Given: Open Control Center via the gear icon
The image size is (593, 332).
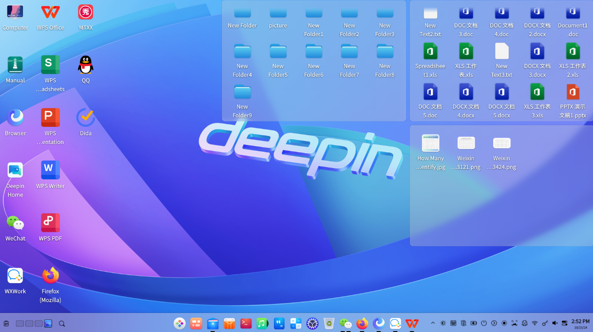Looking at the screenshot, I should click(312, 323).
